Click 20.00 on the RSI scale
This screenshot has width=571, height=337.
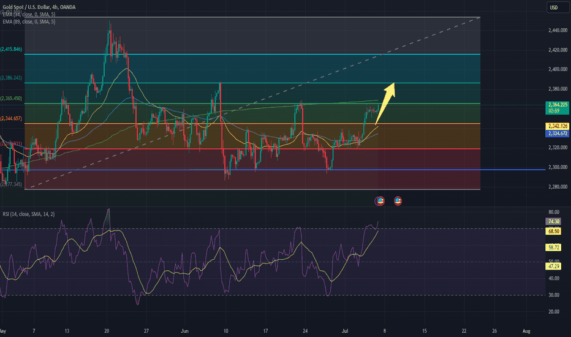point(554,312)
